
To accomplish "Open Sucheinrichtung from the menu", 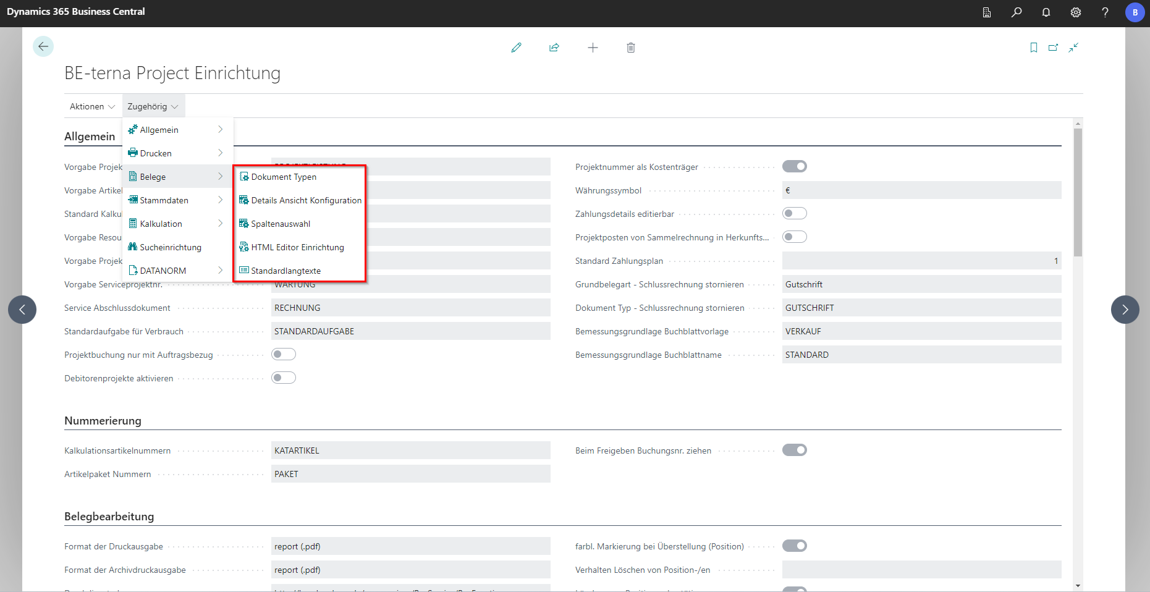I will click(171, 247).
